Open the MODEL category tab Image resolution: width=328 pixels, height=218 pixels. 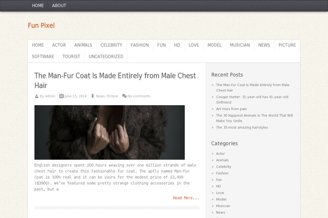click(214, 45)
